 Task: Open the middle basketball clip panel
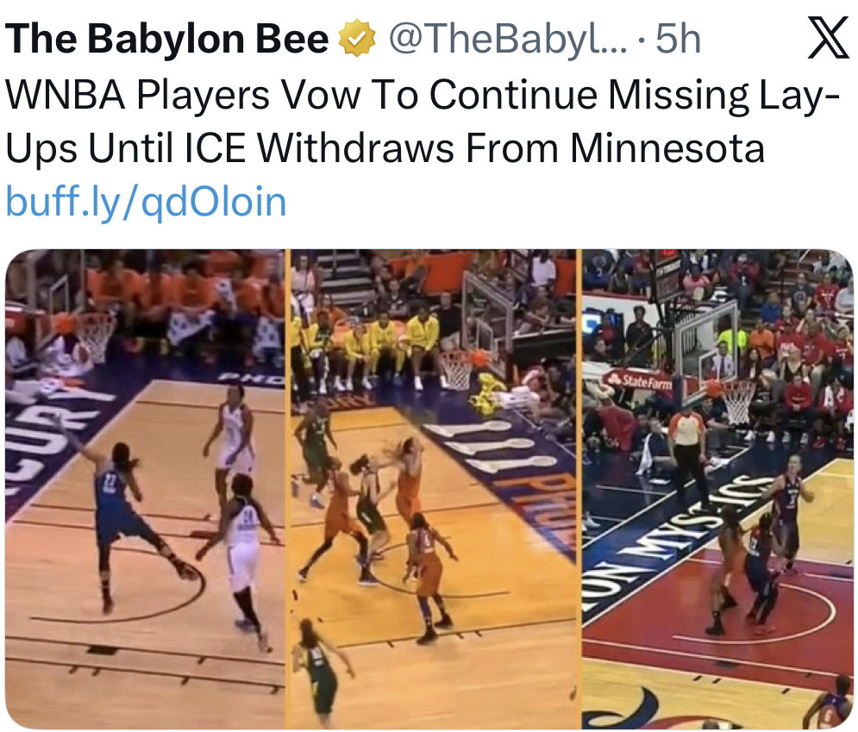434,489
